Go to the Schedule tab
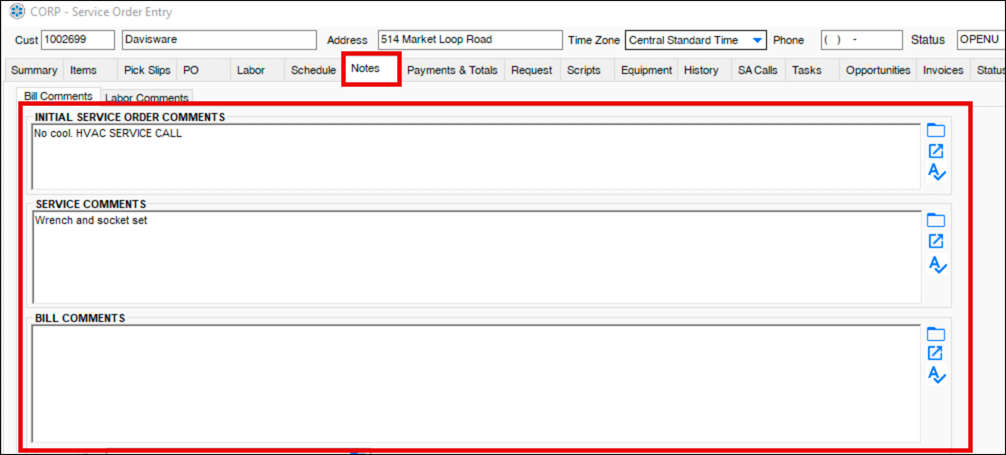The image size is (1006, 455). 313,70
